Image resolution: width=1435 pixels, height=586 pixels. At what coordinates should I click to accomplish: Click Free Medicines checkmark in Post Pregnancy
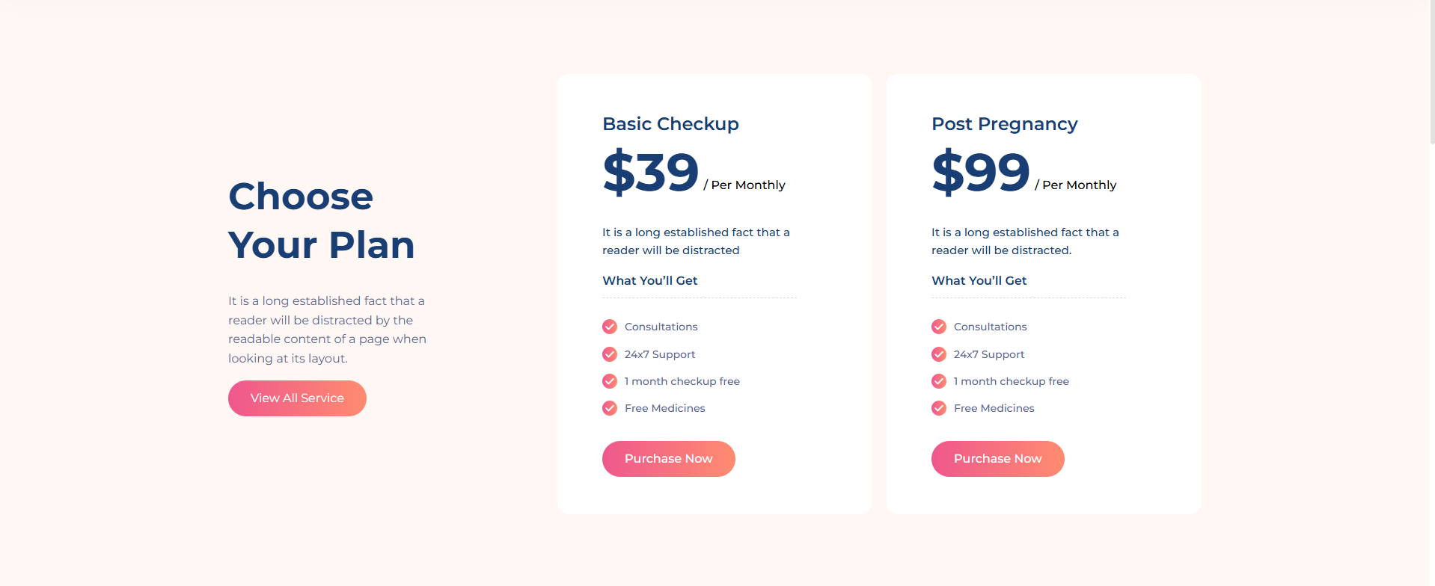click(939, 408)
